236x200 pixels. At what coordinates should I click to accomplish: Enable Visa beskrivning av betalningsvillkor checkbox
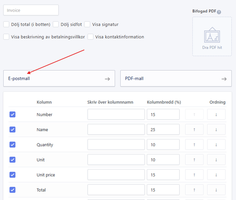[6, 37]
